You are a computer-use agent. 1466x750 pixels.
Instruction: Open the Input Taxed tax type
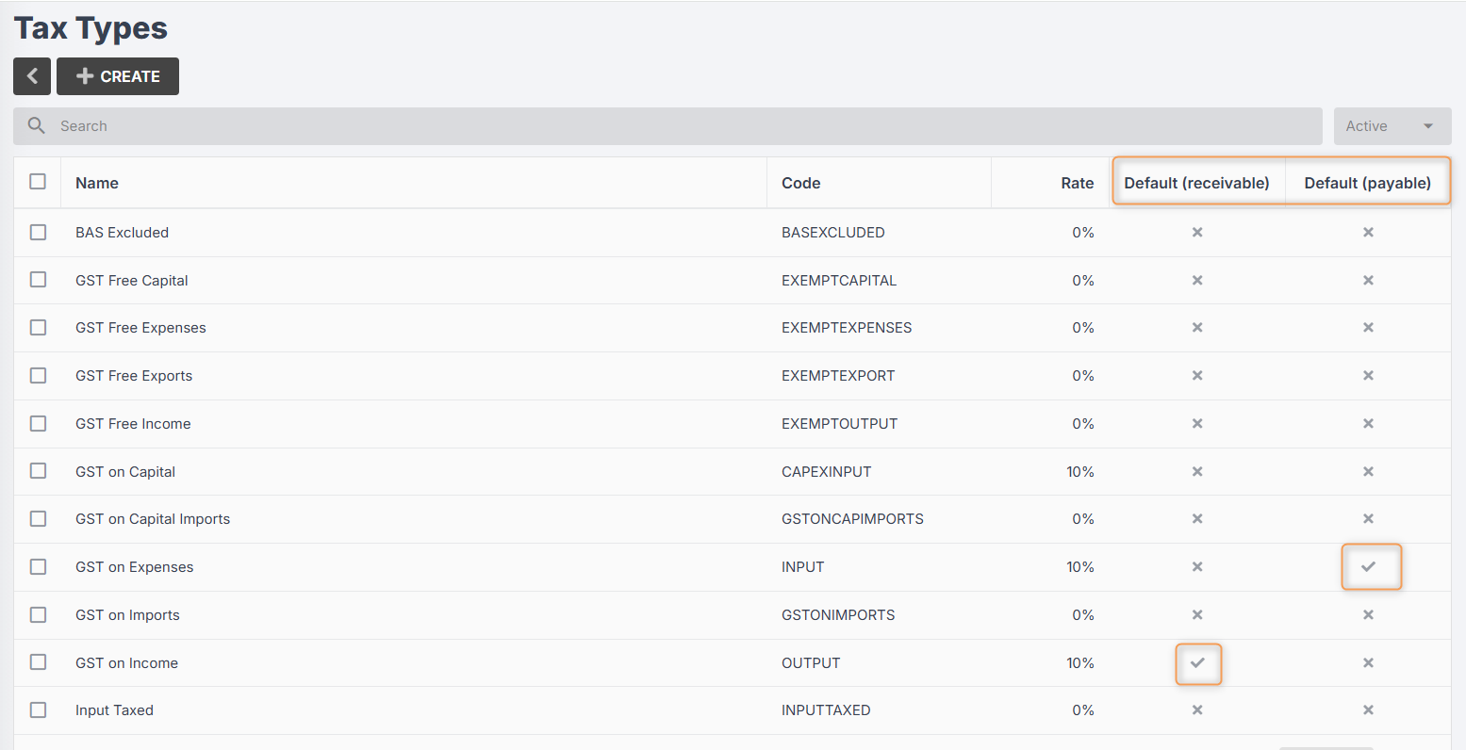pyautogui.click(x=114, y=709)
